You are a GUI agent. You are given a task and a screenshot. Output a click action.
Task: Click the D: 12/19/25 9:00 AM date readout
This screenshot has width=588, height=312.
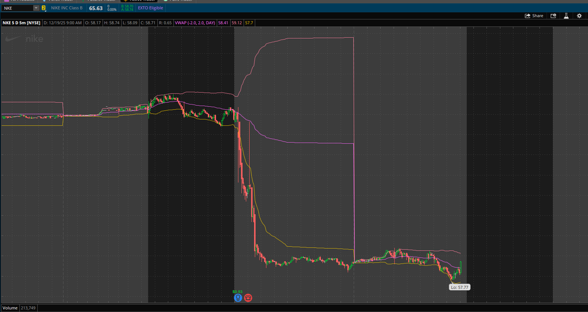(x=63, y=23)
